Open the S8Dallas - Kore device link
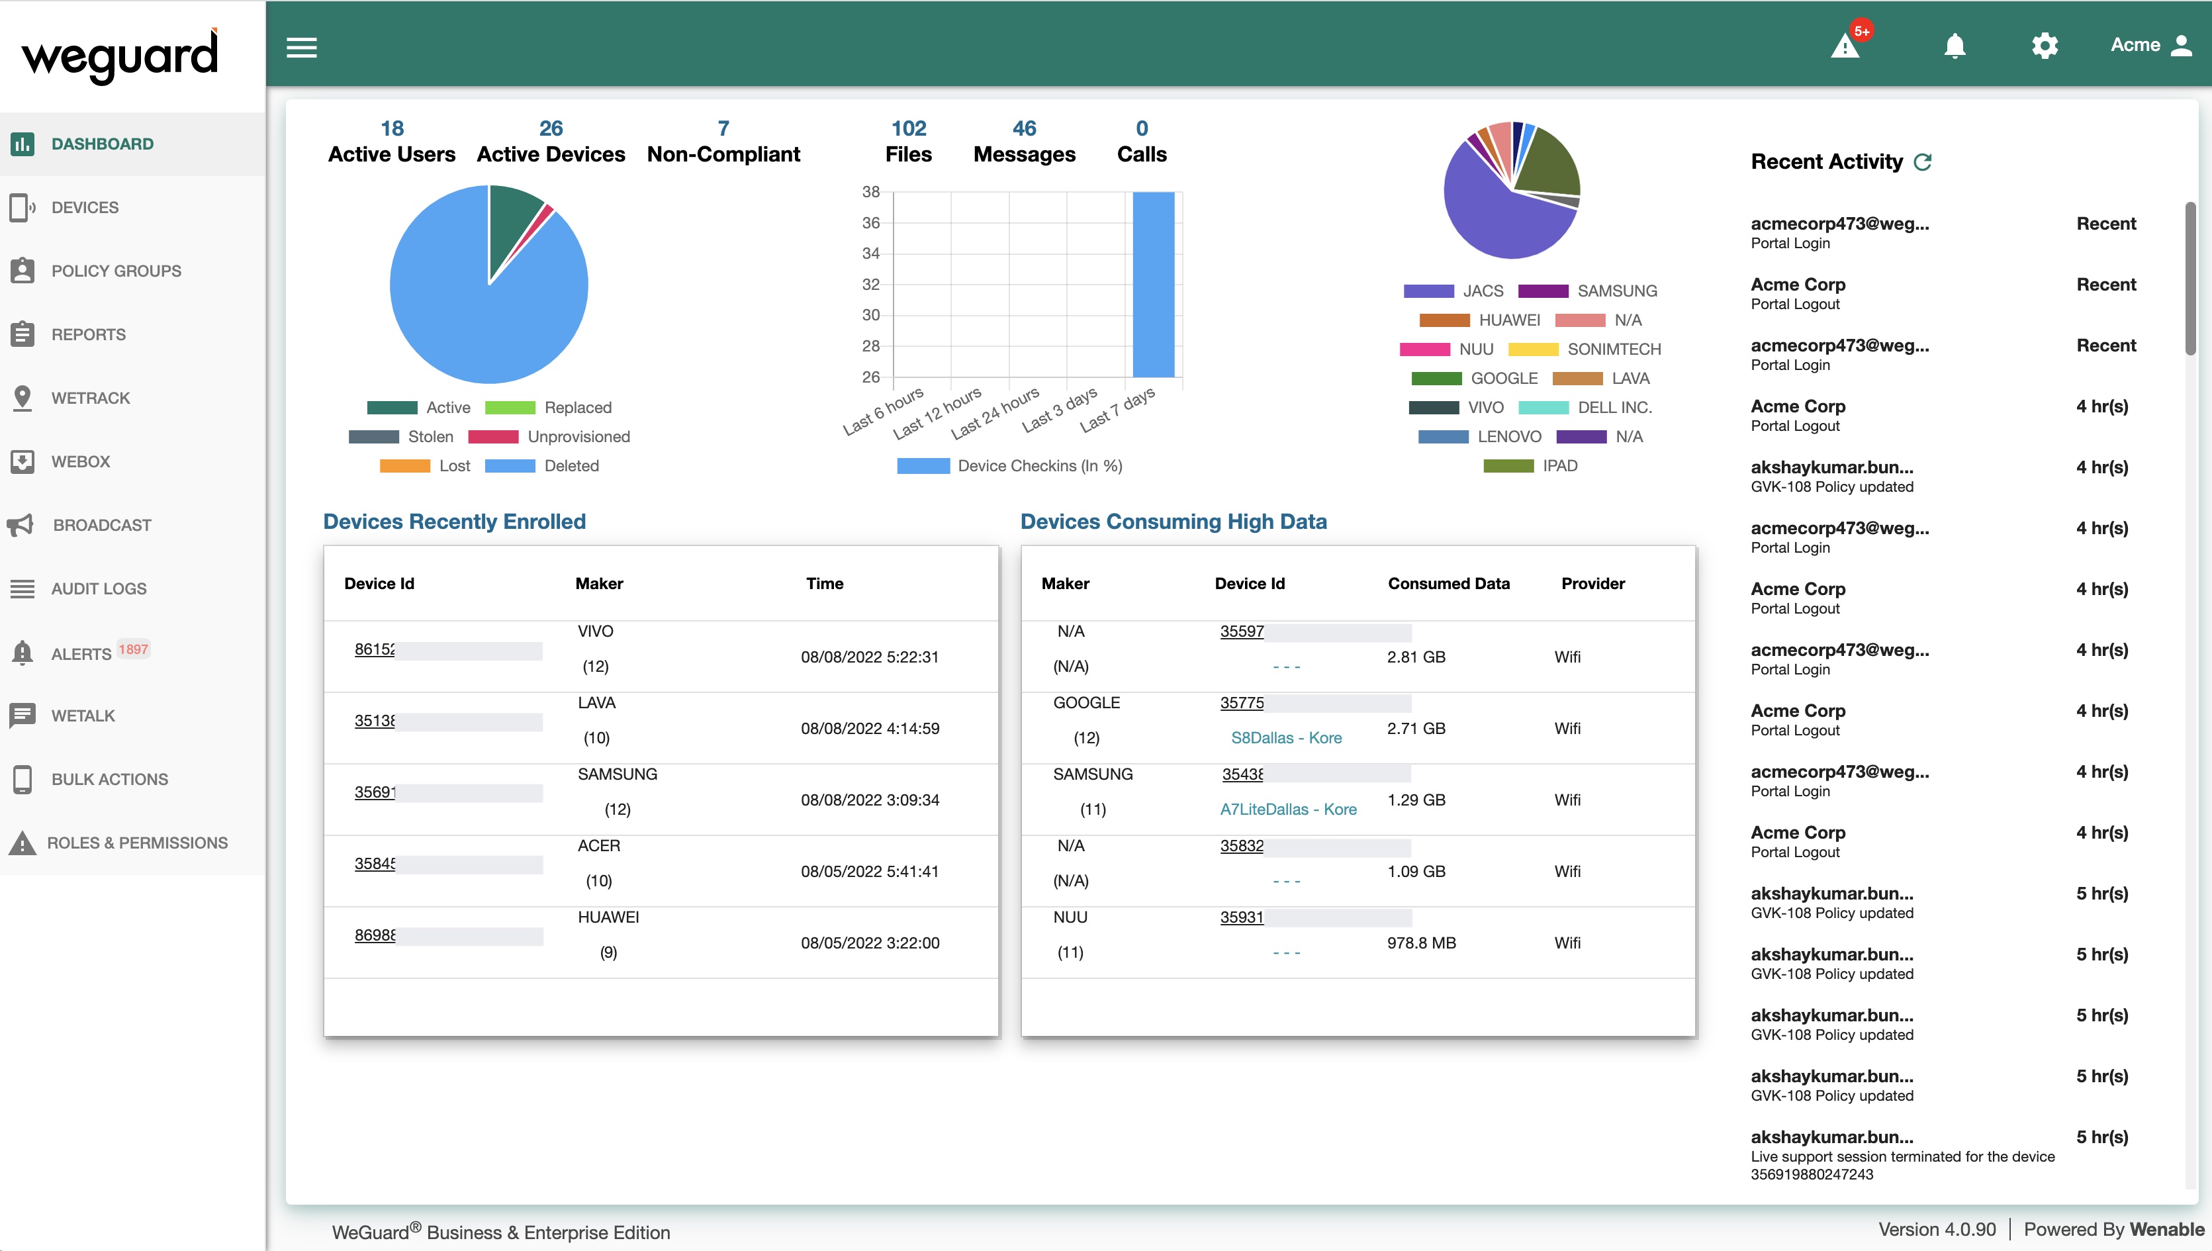The width and height of the screenshot is (2212, 1251). click(1287, 737)
